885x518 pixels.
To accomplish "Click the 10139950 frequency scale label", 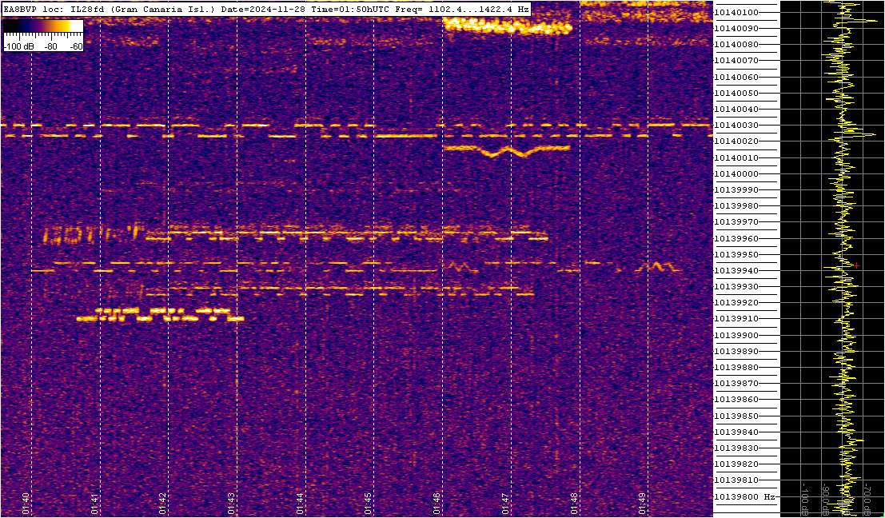I will pos(736,254).
